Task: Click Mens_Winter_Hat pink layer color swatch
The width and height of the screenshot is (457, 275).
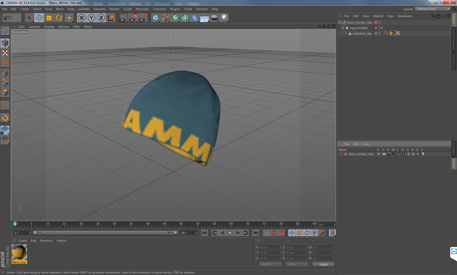Action: point(376,22)
